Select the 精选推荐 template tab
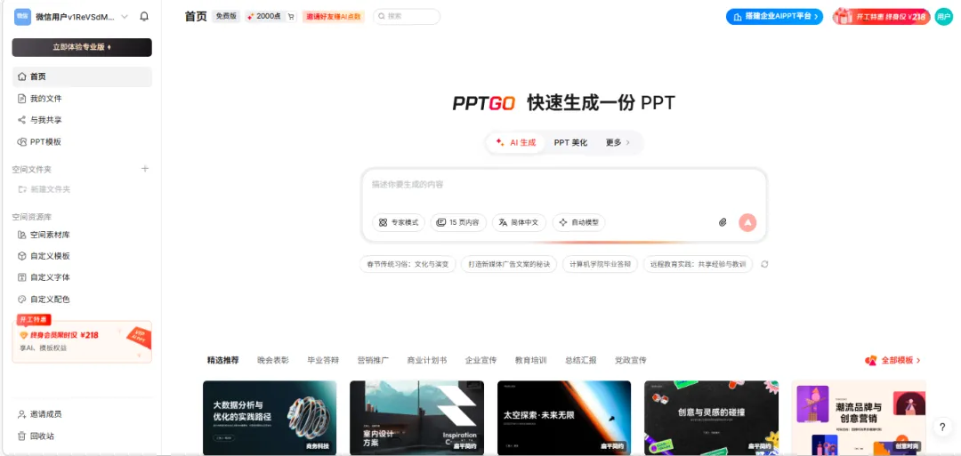The width and height of the screenshot is (961, 456). pyautogui.click(x=223, y=360)
